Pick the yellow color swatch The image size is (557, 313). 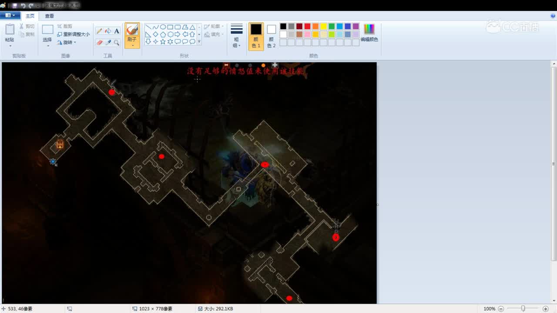click(323, 27)
